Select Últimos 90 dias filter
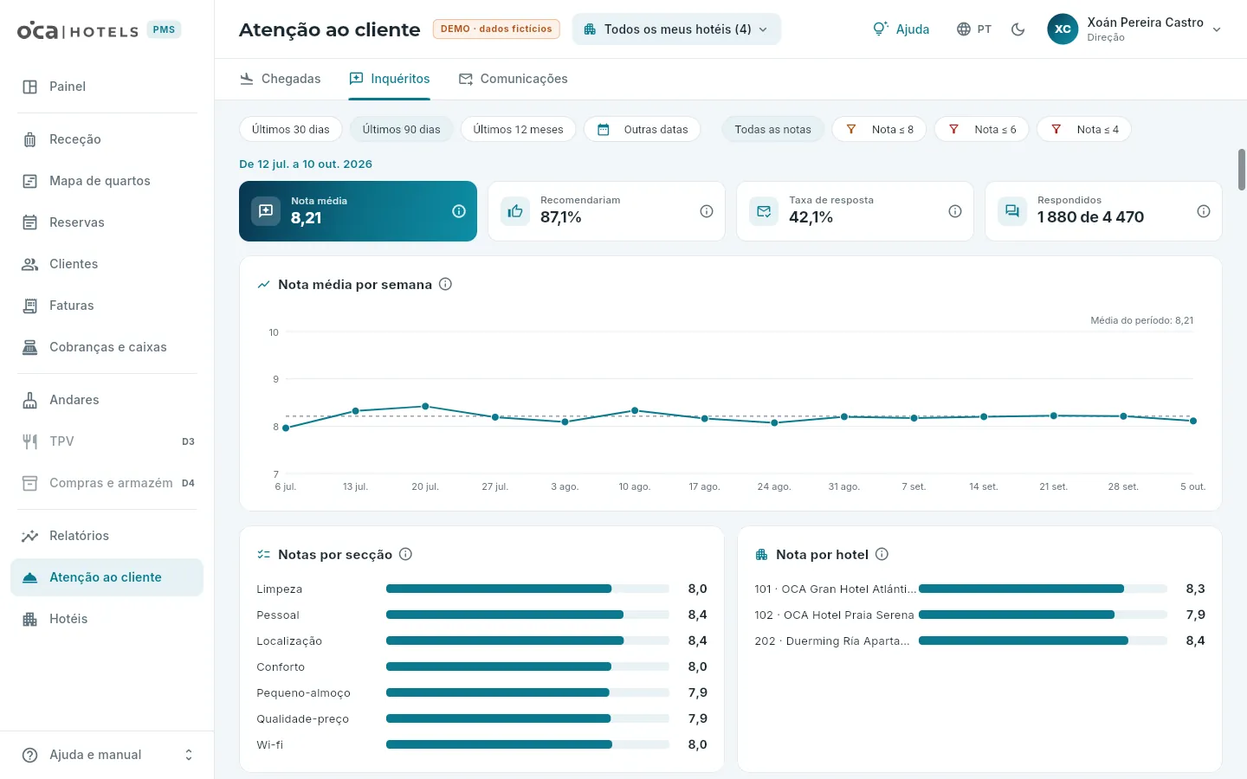The height and width of the screenshot is (779, 1247). [401, 129]
